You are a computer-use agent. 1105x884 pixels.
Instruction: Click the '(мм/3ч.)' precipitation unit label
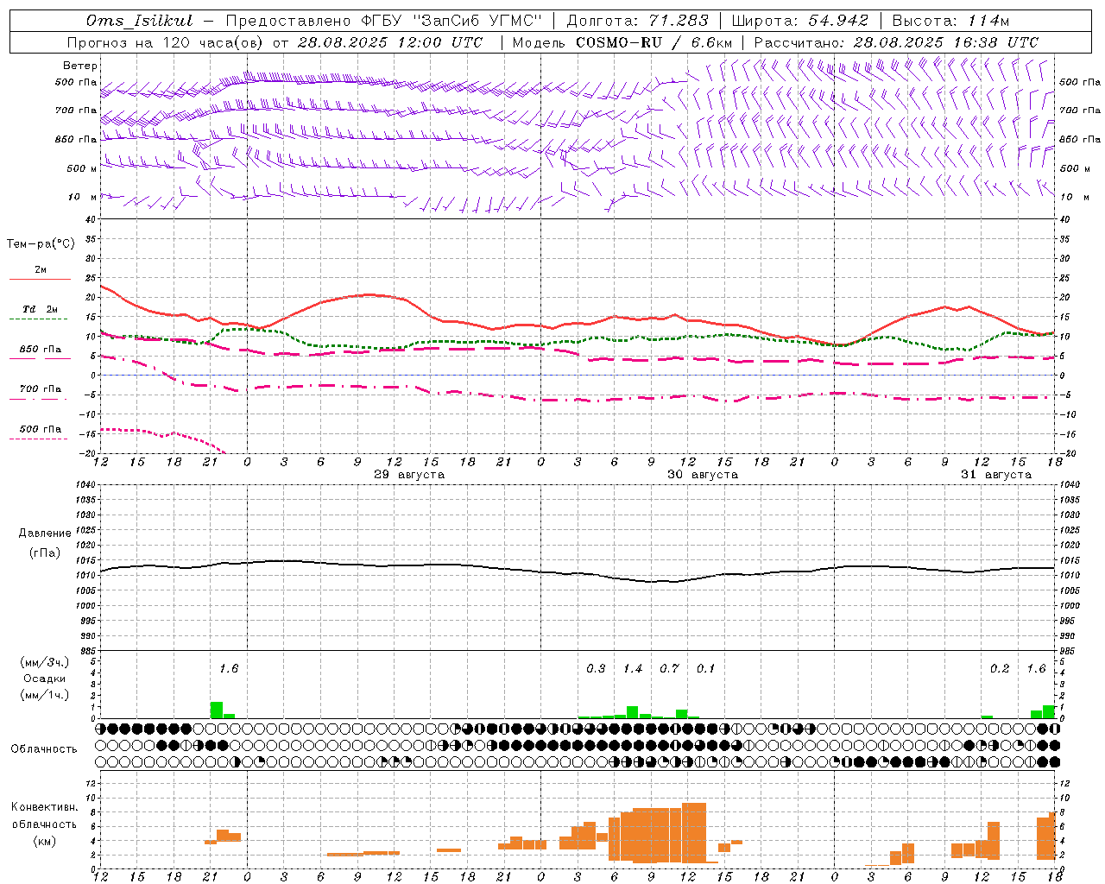pos(45,663)
